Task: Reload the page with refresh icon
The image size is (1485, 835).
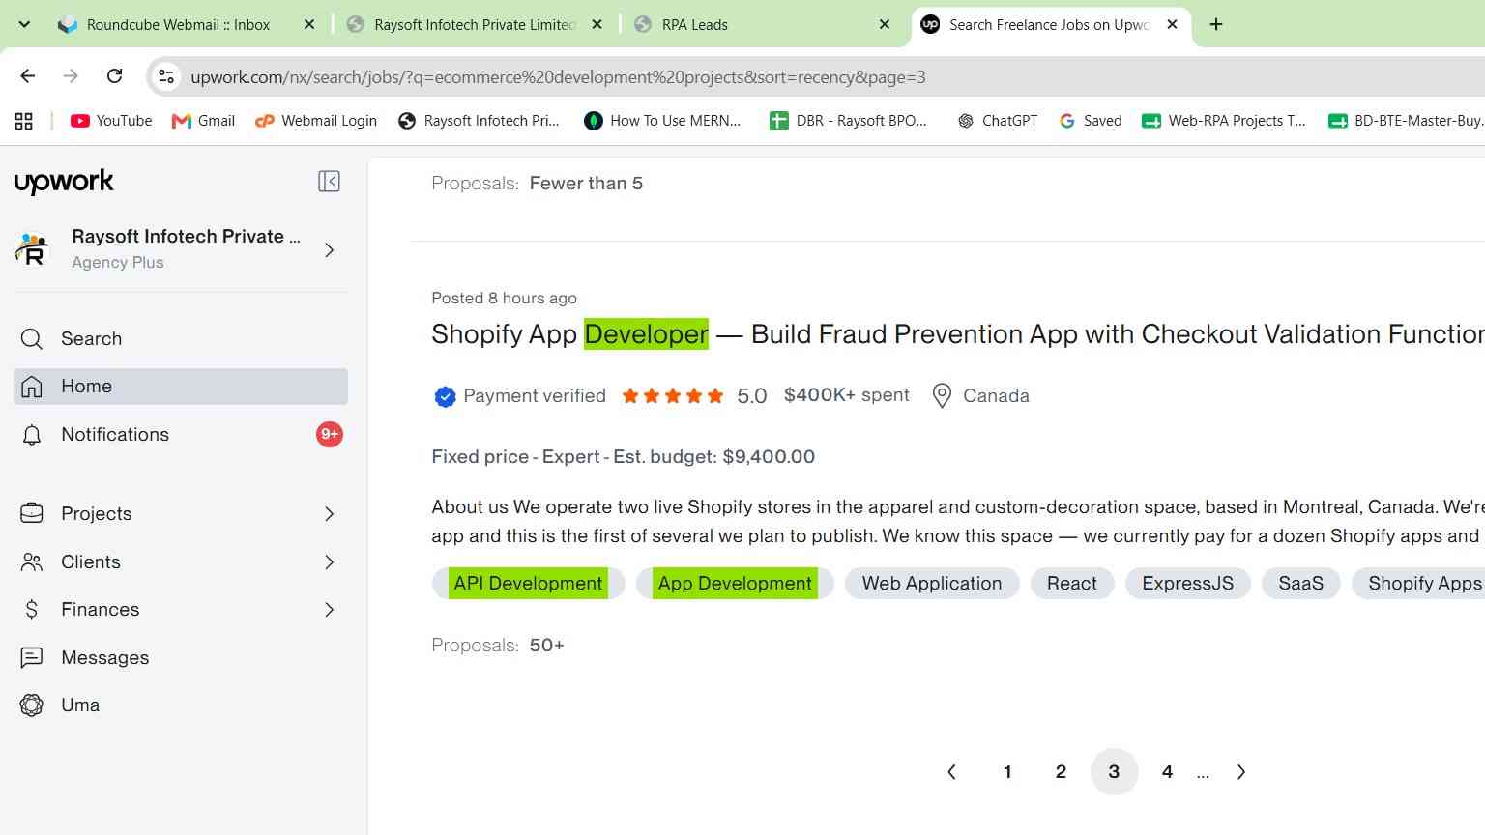Action: point(114,76)
